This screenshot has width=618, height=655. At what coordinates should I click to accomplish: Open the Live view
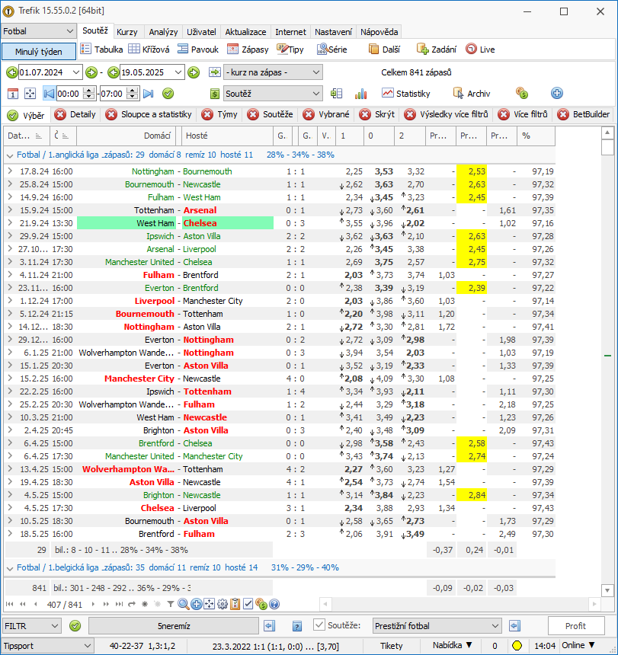[480, 50]
